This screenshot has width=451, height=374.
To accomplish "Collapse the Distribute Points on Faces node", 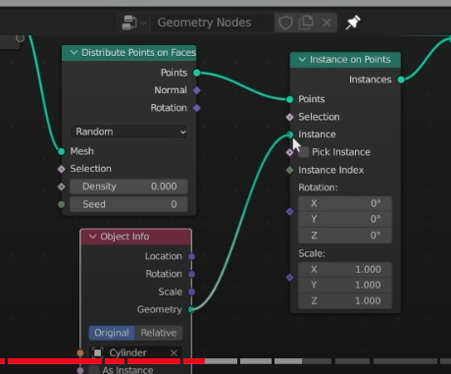I will pyautogui.click(x=74, y=53).
